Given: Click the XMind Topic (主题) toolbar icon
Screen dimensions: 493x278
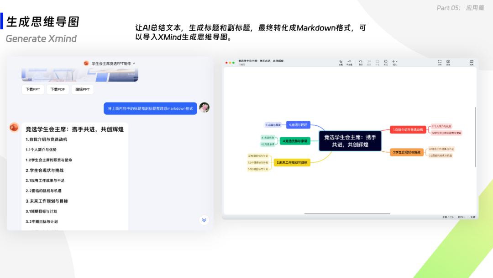Looking at the screenshot, I should [x=341, y=62].
